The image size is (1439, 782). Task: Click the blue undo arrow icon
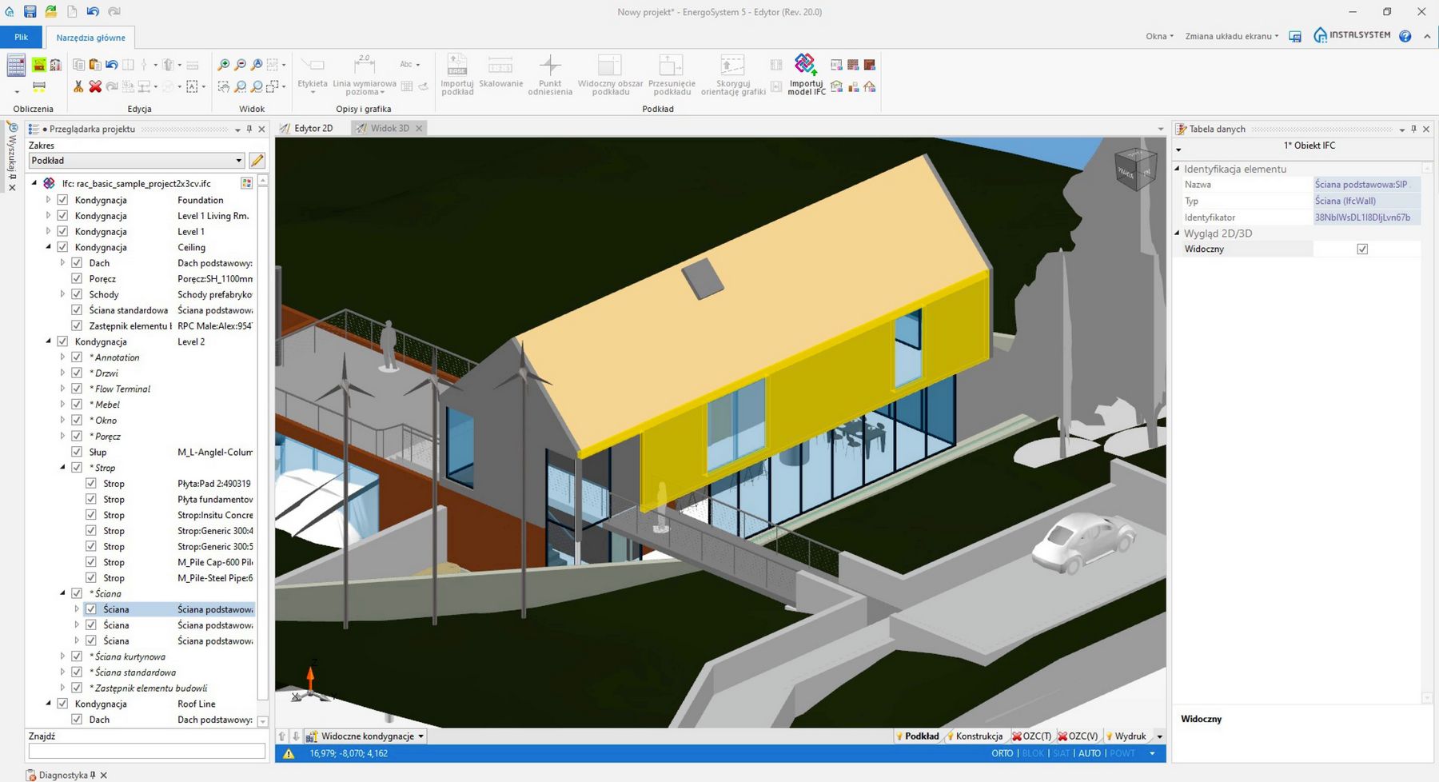click(112, 65)
